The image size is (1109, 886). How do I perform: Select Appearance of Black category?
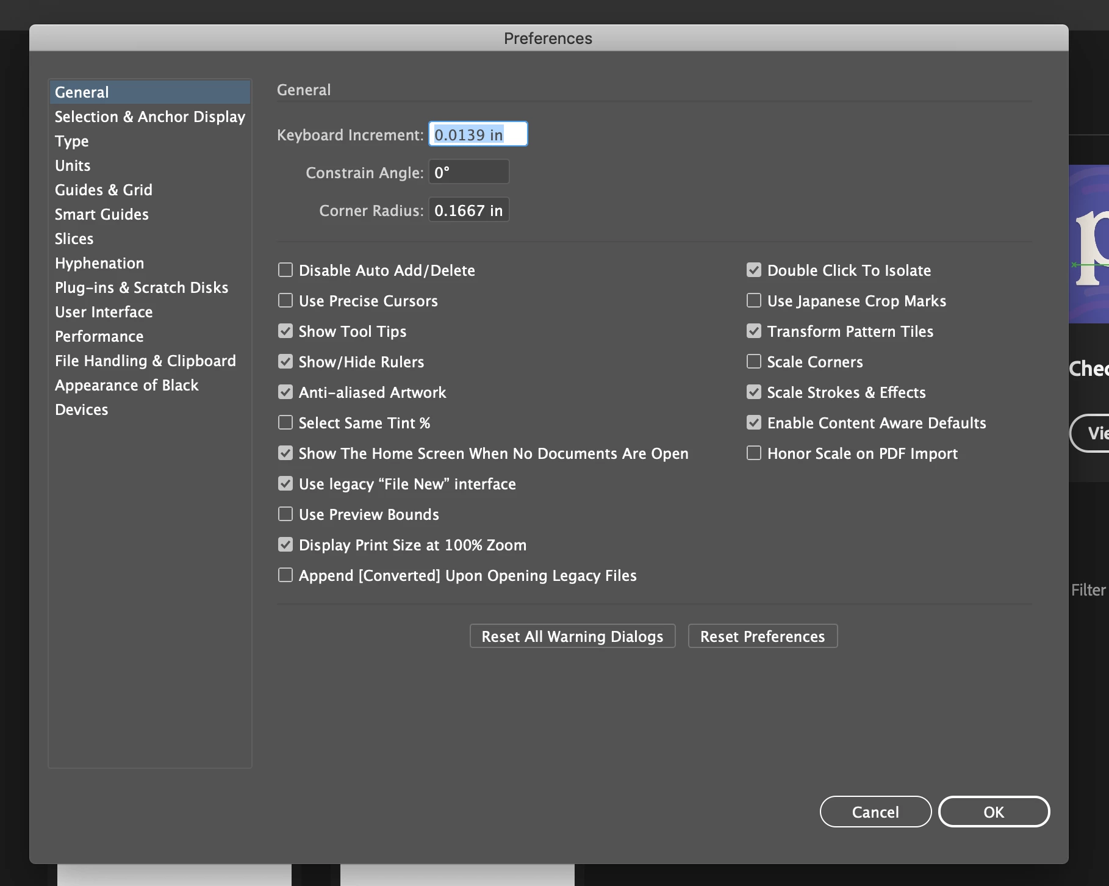pyautogui.click(x=149, y=385)
